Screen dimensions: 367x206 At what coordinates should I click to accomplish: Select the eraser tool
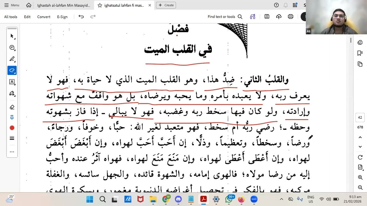pyautogui.click(x=12, y=107)
